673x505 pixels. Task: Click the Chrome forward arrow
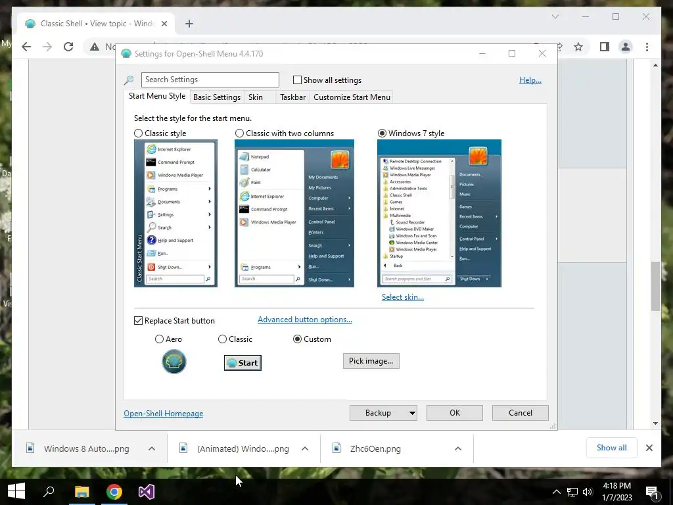point(47,47)
